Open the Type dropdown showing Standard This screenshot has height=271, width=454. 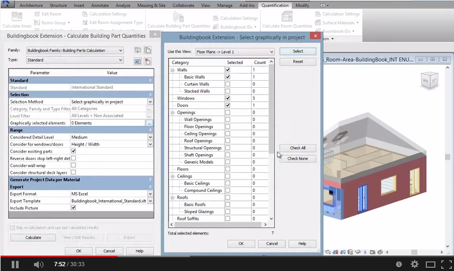point(75,60)
